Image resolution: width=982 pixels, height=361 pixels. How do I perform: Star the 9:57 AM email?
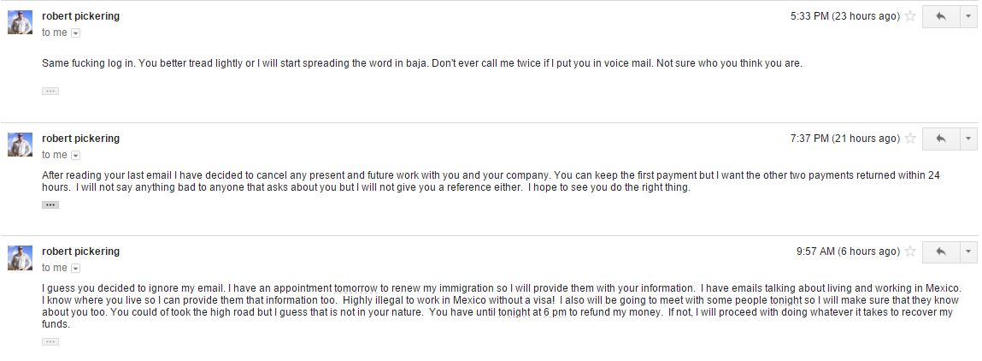(910, 252)
